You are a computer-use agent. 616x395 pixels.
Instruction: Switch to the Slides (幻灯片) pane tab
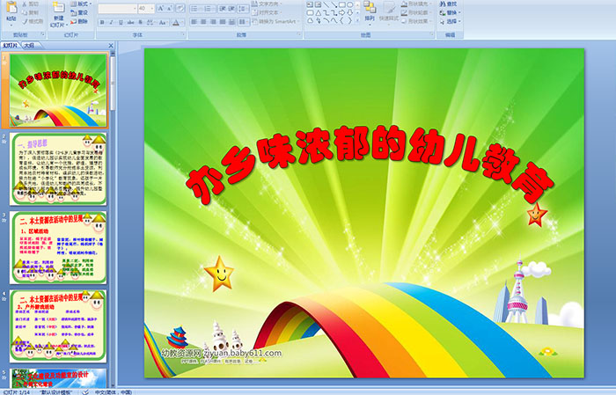[11, 46]
